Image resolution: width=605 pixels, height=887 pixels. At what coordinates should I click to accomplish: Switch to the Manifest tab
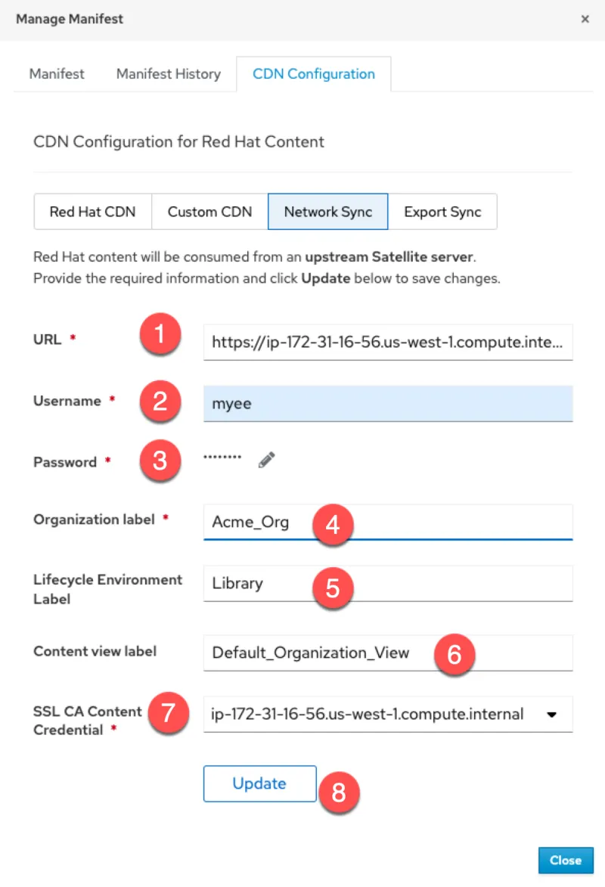tap(56, 73)
